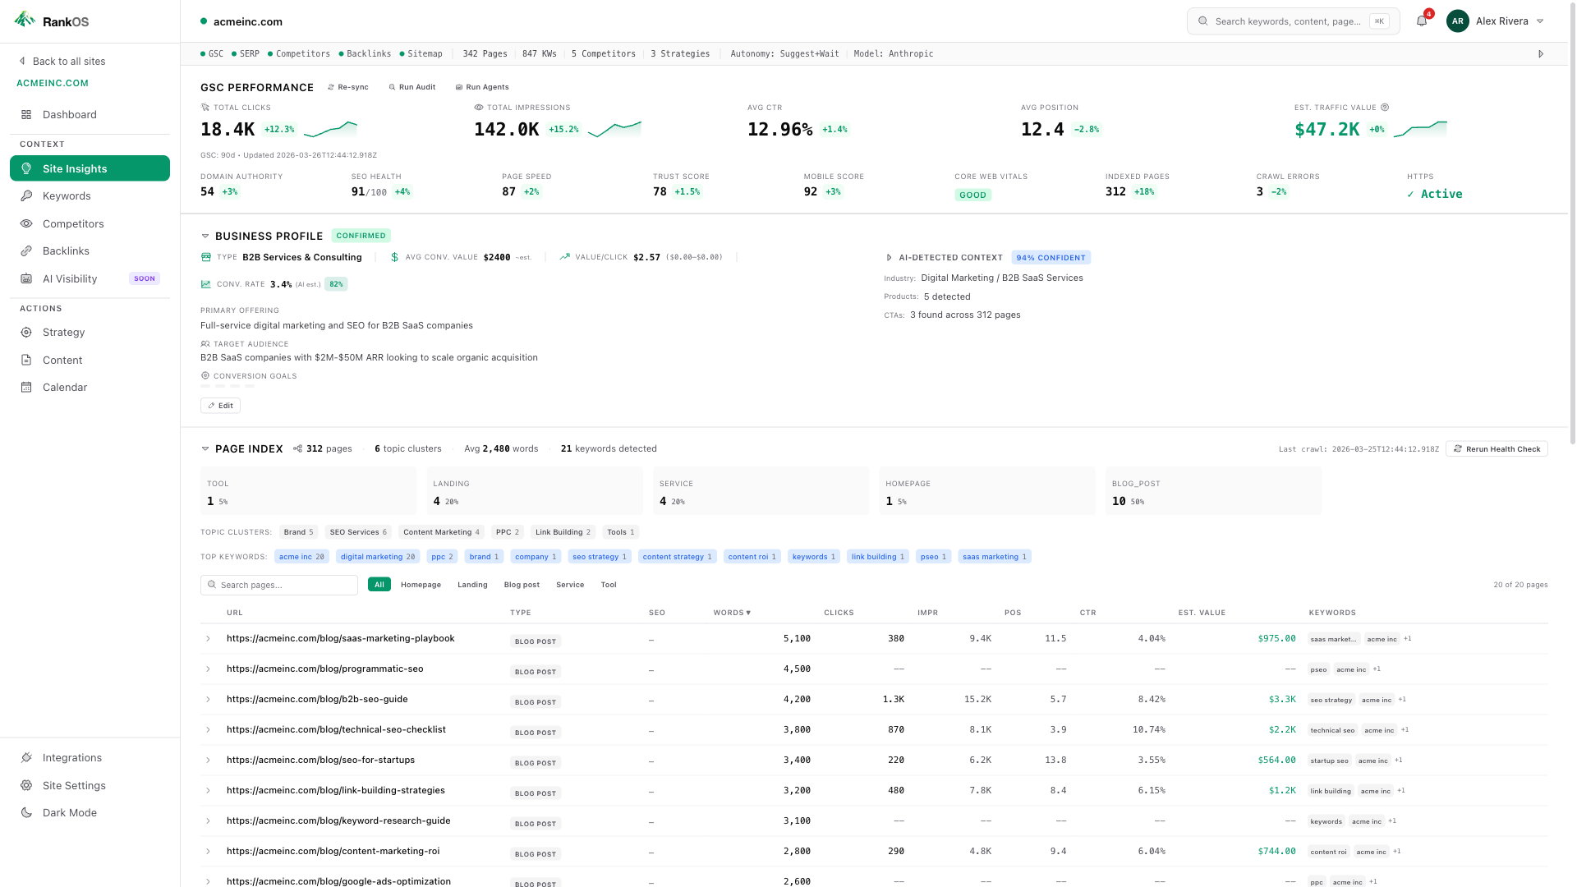This screenshot has height=887, width=1577.
Task: Open the Backlinks section
Action: tap(66, 250)
